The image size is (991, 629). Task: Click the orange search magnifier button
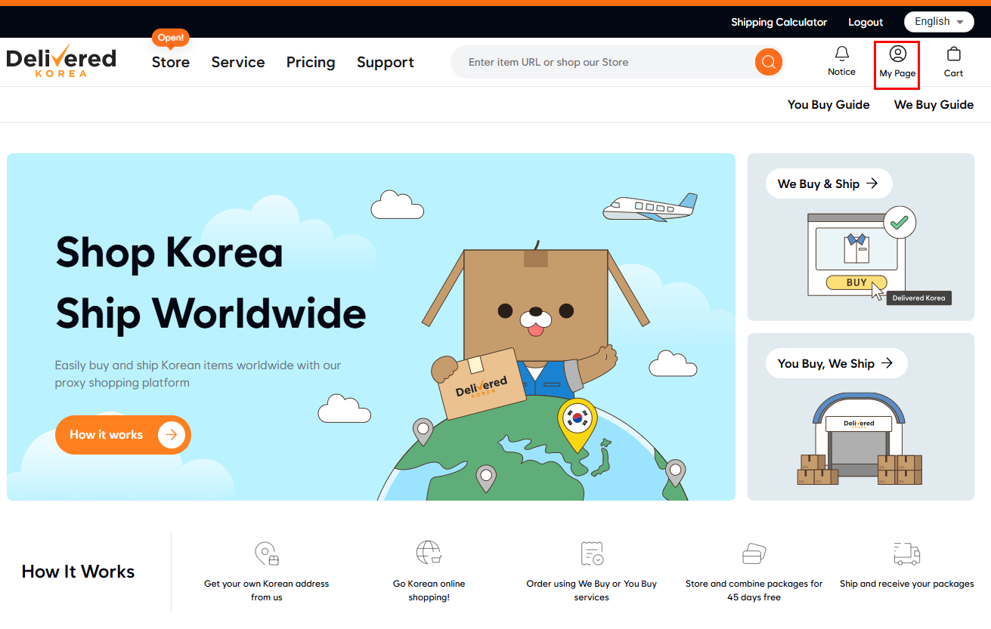768,62
